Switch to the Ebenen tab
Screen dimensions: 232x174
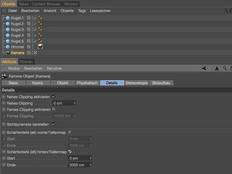pos(26,62)
